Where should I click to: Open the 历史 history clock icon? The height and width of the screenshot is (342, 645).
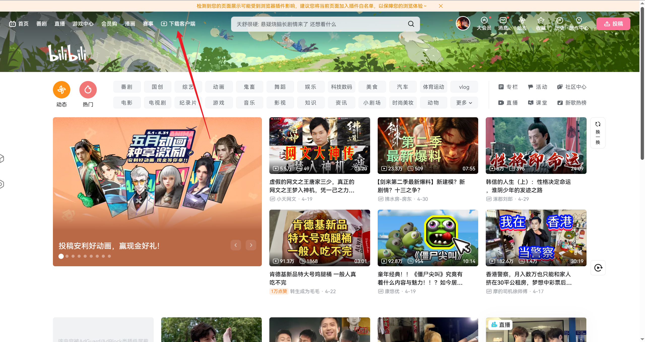point(560,21)
